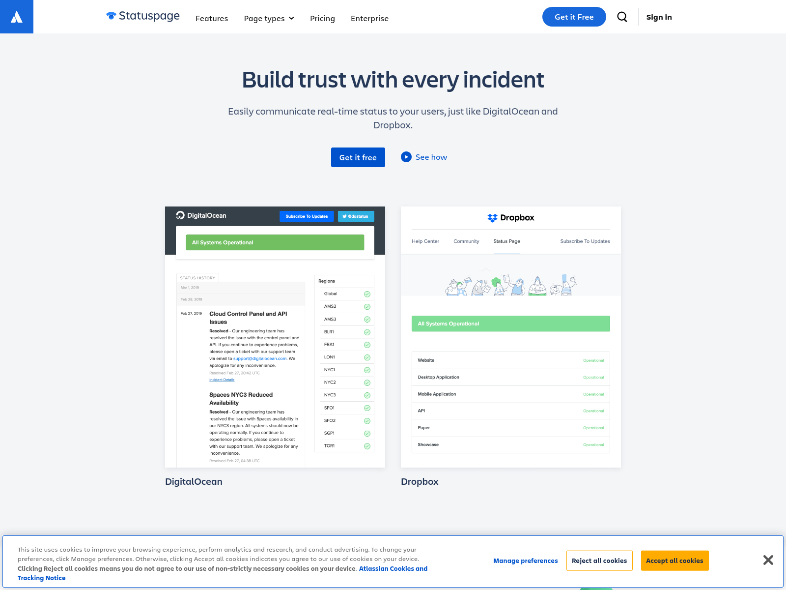Go to the Pricing page
This screenshot has width=786, height=590.
pyautogui.click(x=322, y=18)
